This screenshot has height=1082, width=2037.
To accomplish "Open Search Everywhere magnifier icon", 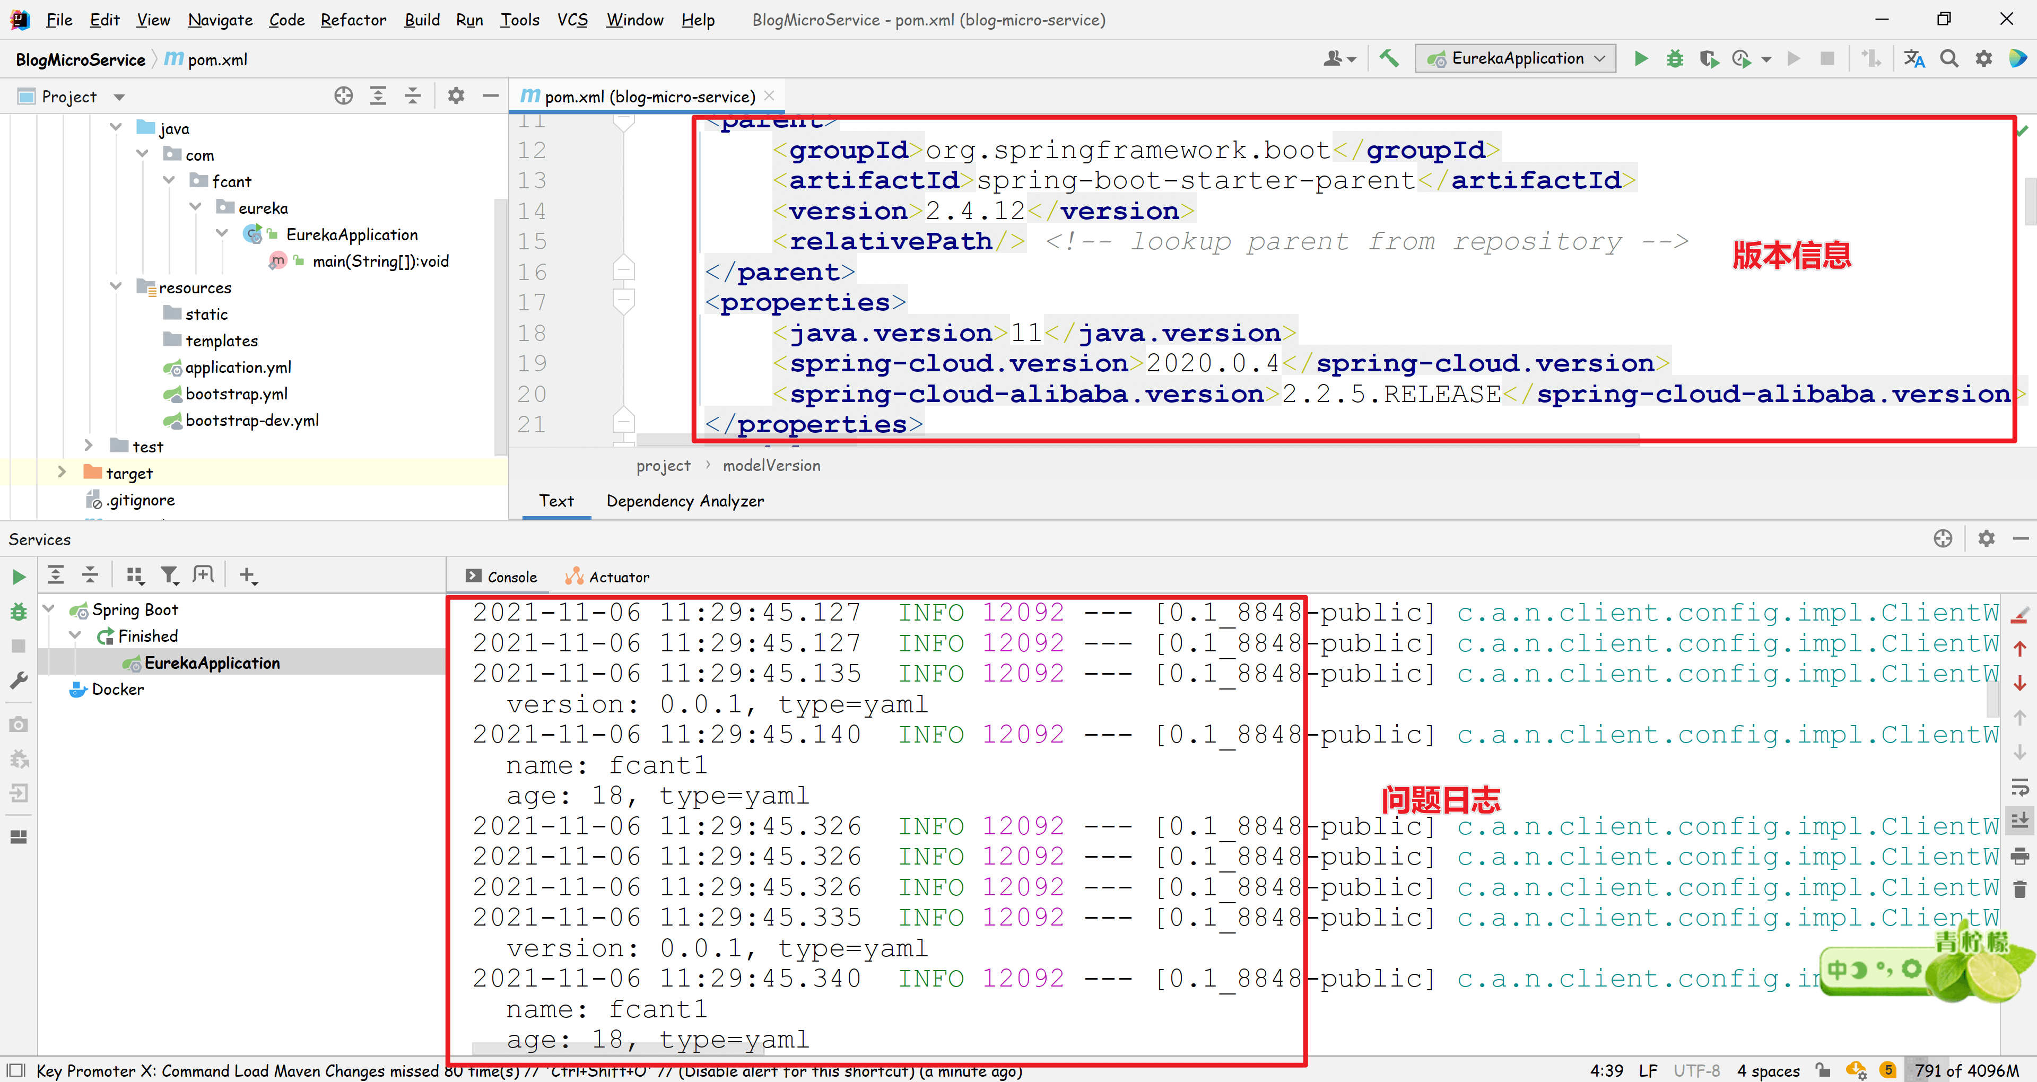I will click(1948, 58).
